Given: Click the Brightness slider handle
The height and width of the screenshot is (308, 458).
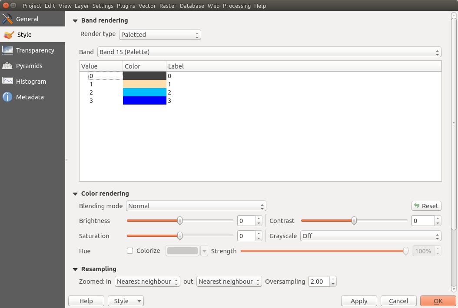Looking at the screenshot, I should [179, 221].
